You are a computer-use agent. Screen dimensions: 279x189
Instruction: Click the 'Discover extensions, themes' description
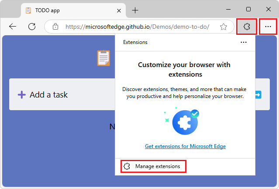(184, 93)
